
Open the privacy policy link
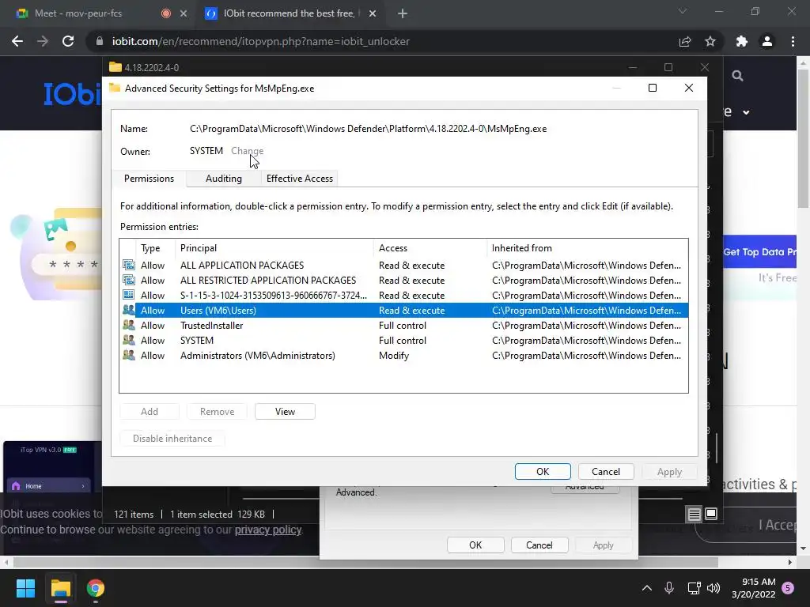click(268, 530)
